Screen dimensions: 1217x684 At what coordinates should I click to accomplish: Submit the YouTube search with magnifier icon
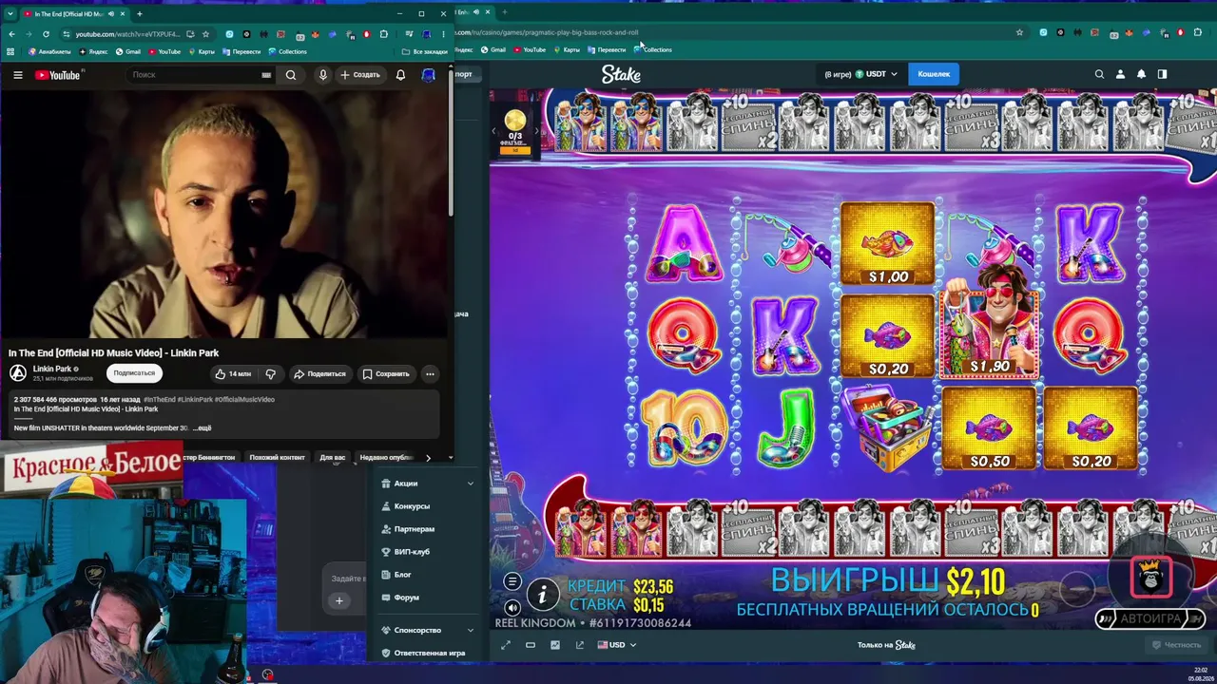point(291,75)
